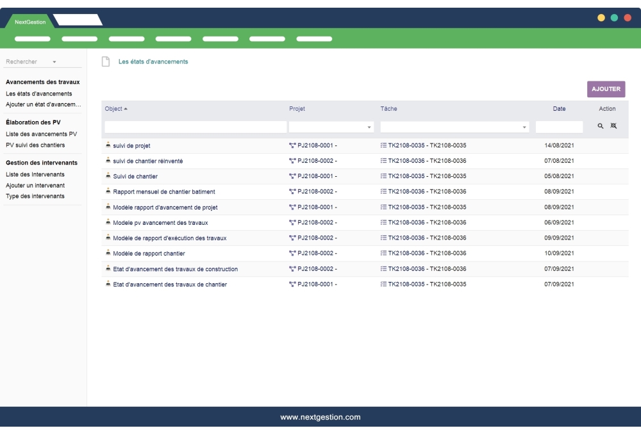
Task: Switch to the NextGestion tab
Action: [29, 23]
